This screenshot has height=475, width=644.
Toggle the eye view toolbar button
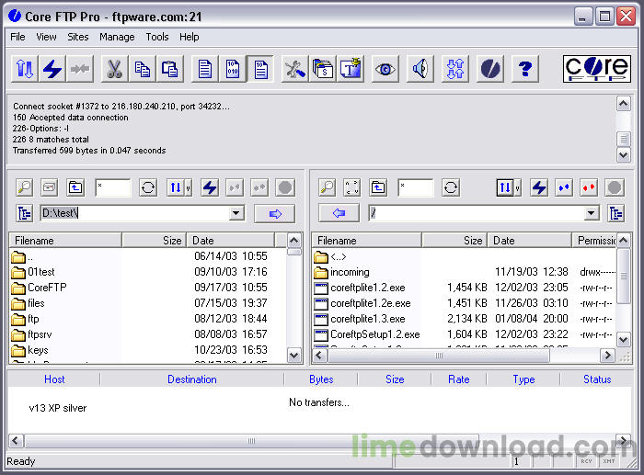tap(385, 69)
